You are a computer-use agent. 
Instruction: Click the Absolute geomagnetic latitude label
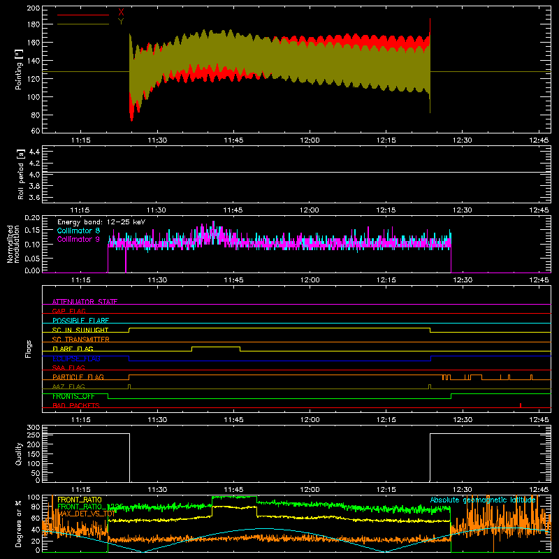click(483, 500)
